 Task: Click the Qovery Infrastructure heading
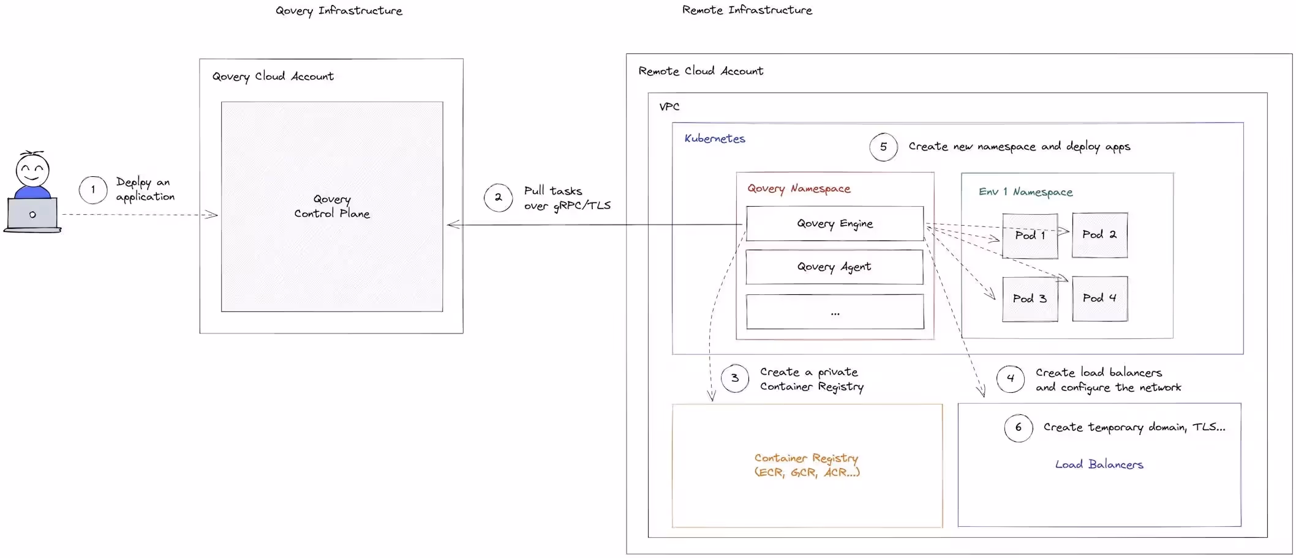tap(339, 10)
